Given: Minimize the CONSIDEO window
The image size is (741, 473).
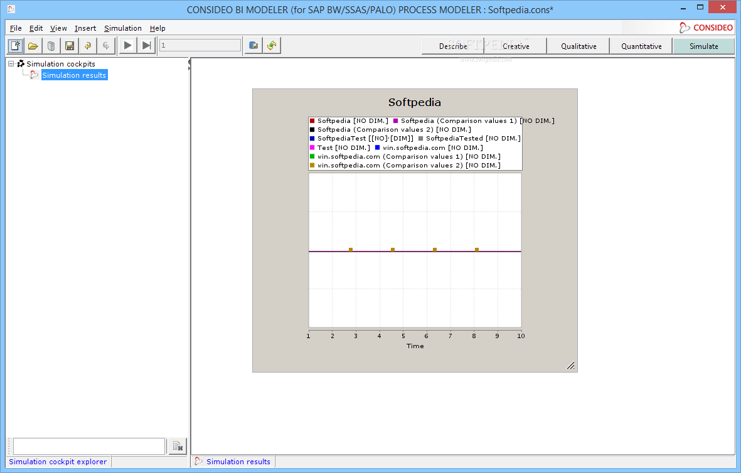Looking at the screenshot, I should coord(683,8).
